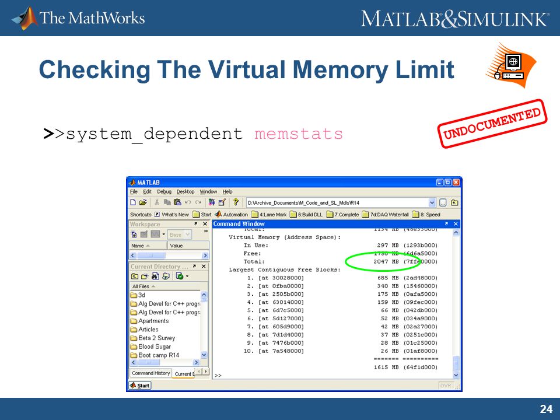
Task: Run the 4:Lane Mark shortcut
Action: (269, 215)
